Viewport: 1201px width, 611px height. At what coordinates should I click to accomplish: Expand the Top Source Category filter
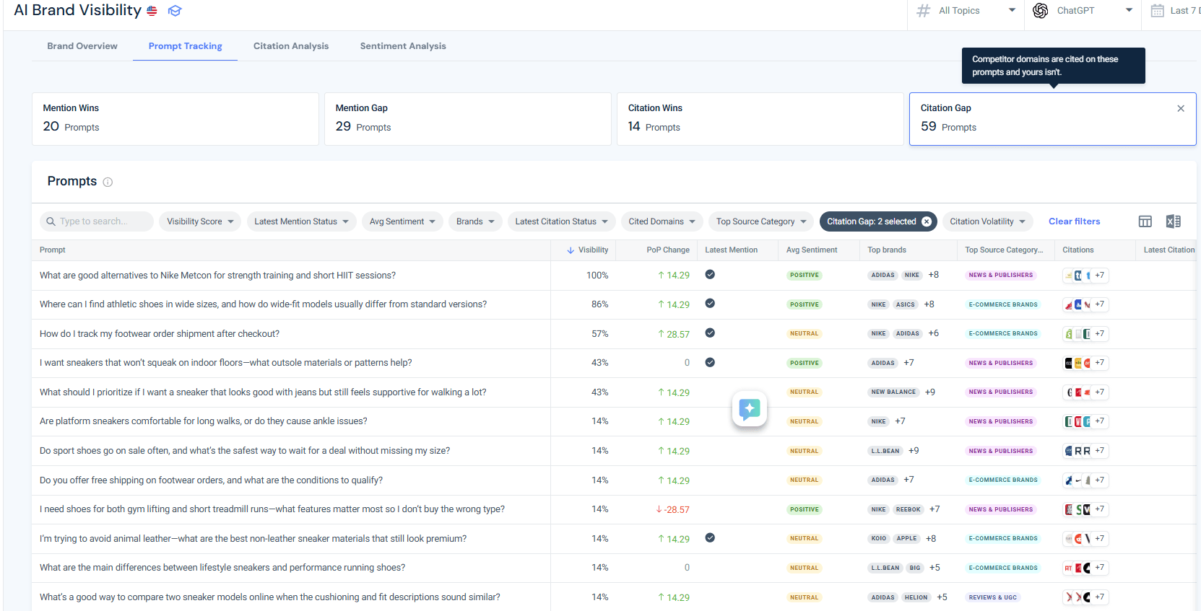[x=761, y=221]
